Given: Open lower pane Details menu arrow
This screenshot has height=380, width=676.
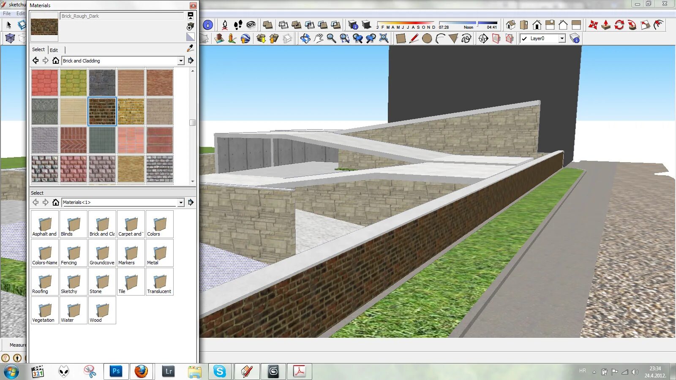Looking at the screenshot, I should [x=191, y=203].
